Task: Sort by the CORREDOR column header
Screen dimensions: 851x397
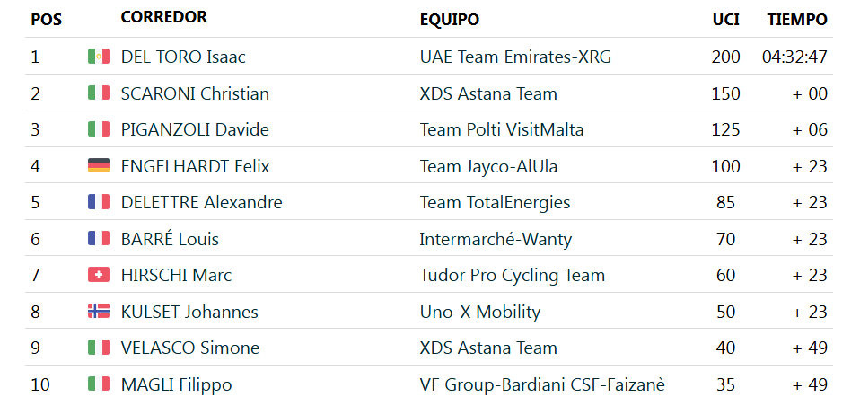Action: pos(164,17)
